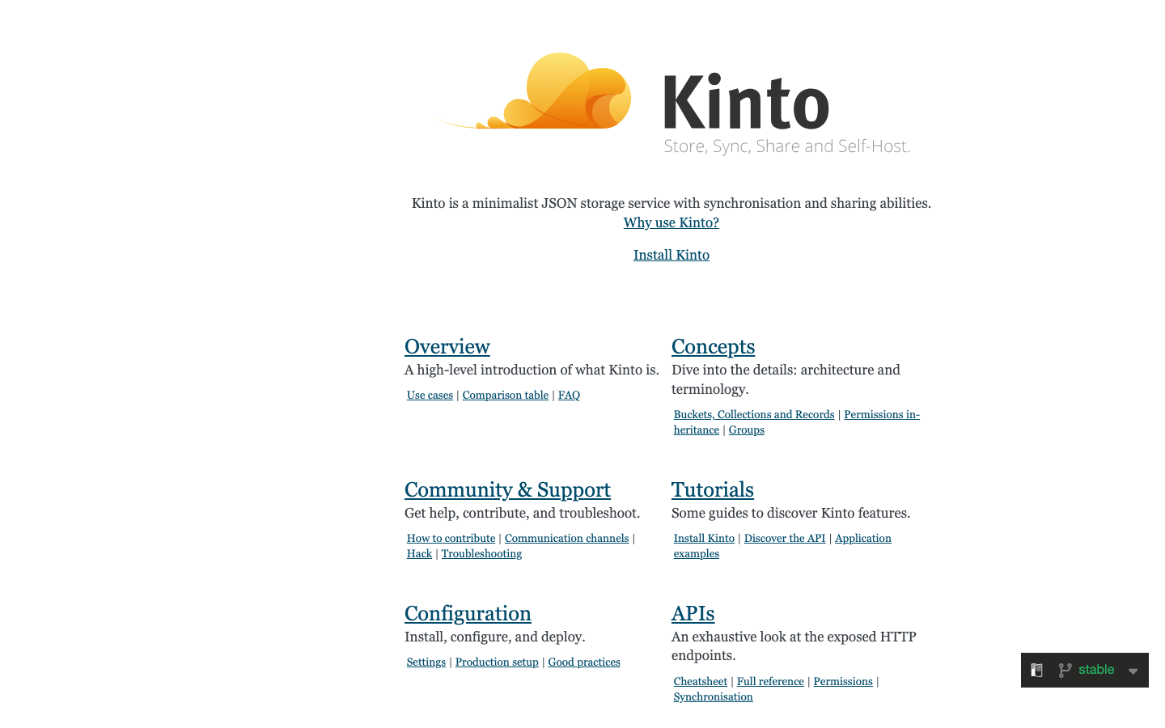
Task: Open the Production setup page
Action: coord(496,662)
